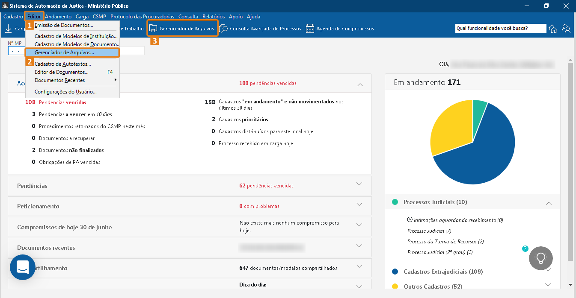This screenshot has height=298, width=576.
Task: Open the Agenda de Compromissos calendar icon
Action: coord(309,28)
